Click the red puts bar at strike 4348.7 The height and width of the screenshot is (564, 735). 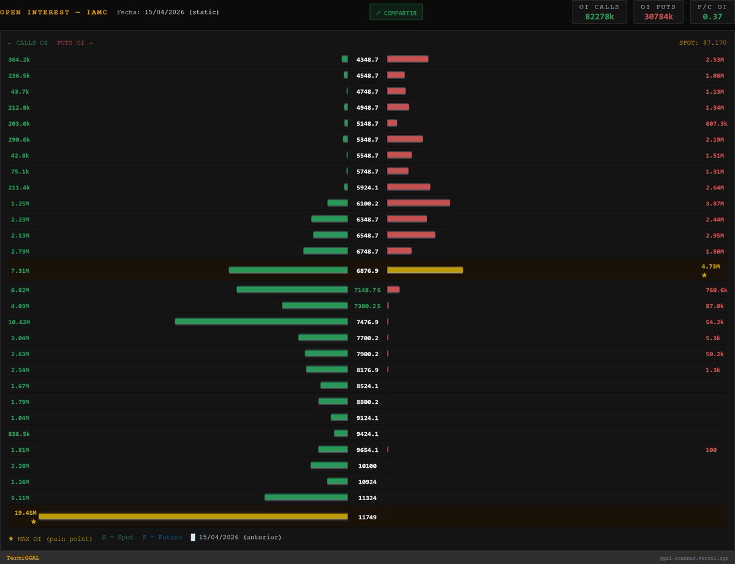[x=407, y=59]
